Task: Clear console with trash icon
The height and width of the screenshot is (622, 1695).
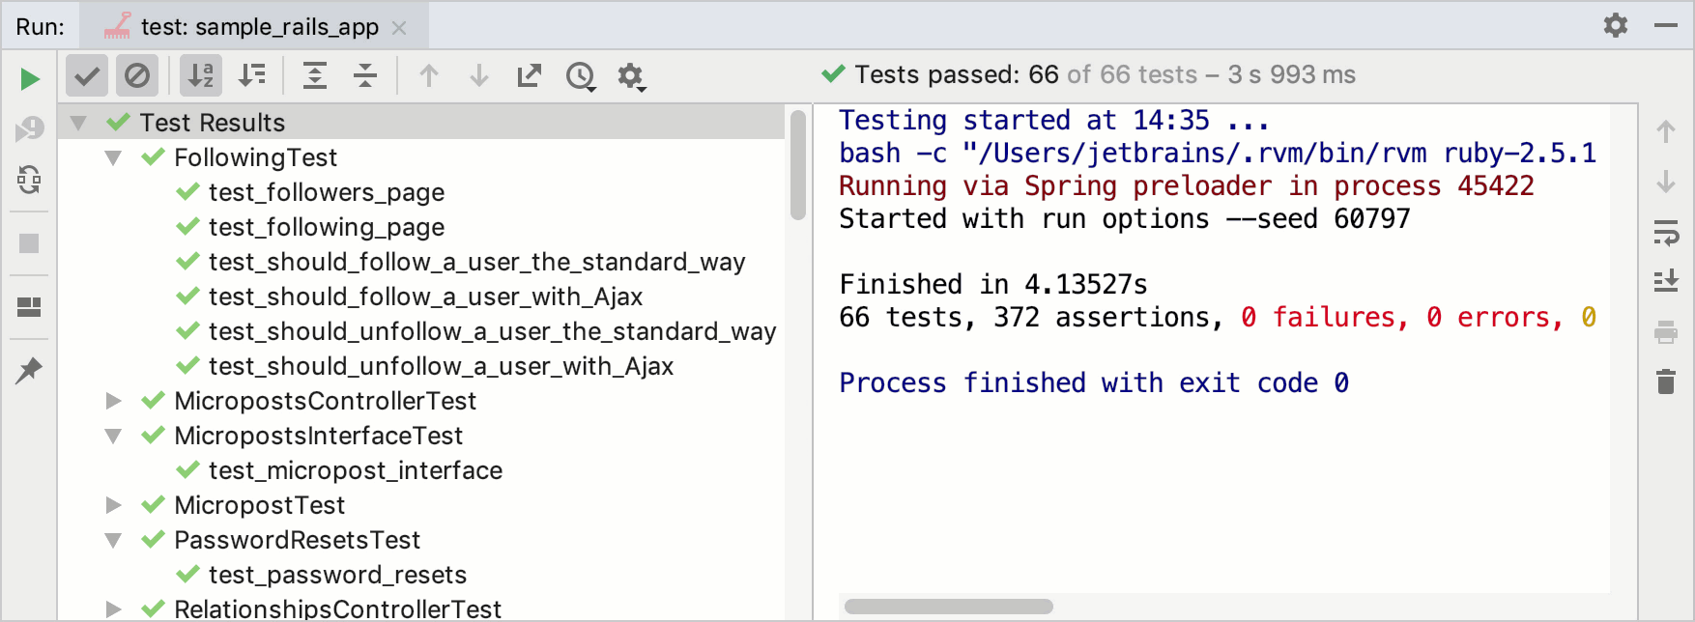Action: 1666,382
